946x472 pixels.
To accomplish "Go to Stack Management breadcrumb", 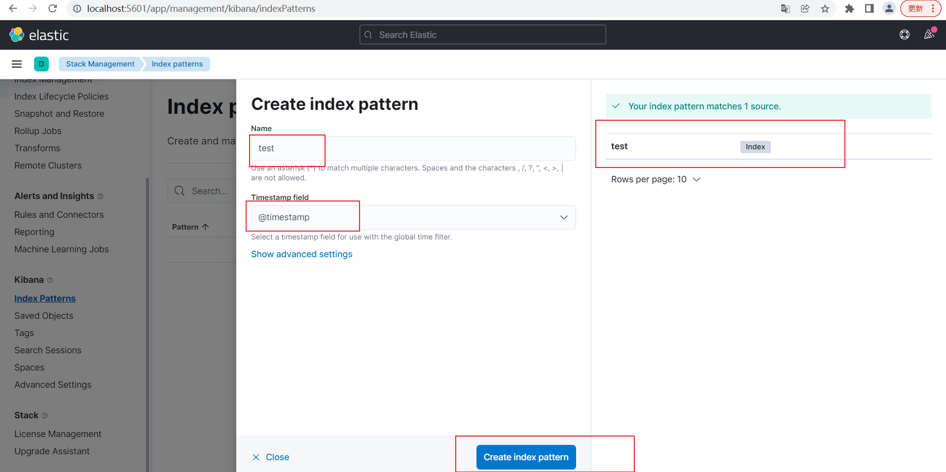I will [100, 64].
